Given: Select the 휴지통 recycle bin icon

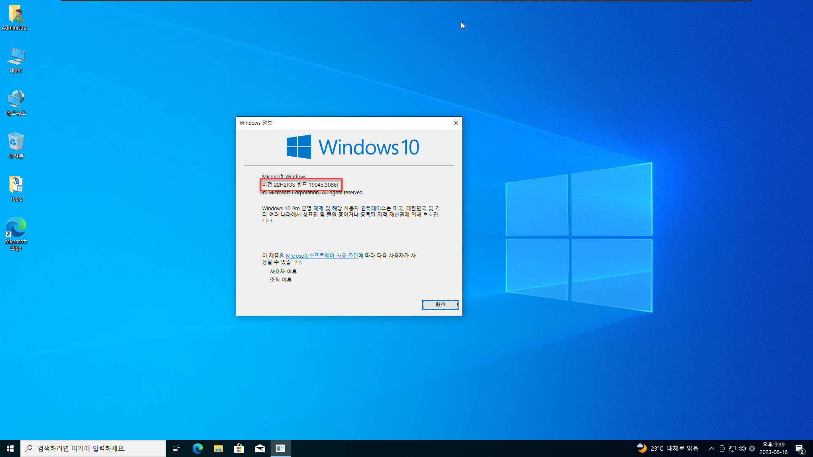Looking at the screenshot, I should [x=16, y=146].
